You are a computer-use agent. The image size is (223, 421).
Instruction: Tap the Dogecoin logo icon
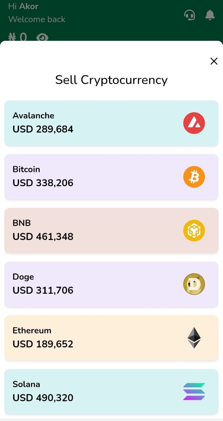[x=194, y=284]
